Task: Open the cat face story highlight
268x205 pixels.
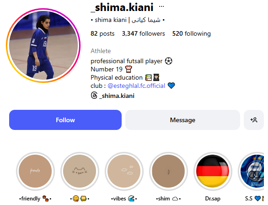Action: click(80, 171)
